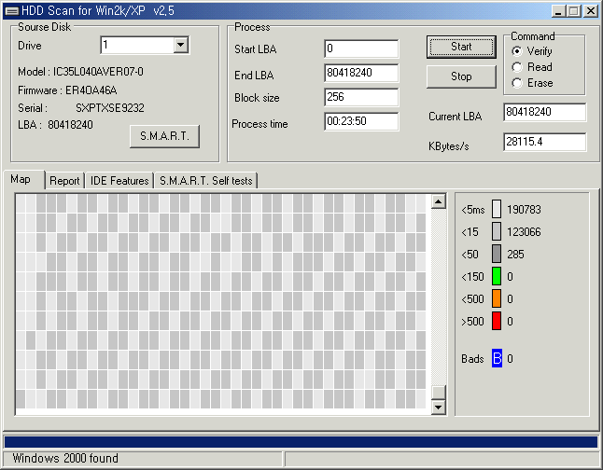Click the 190783 block count value
Screen dimensions: 603x470
click(x=524, y=210)
